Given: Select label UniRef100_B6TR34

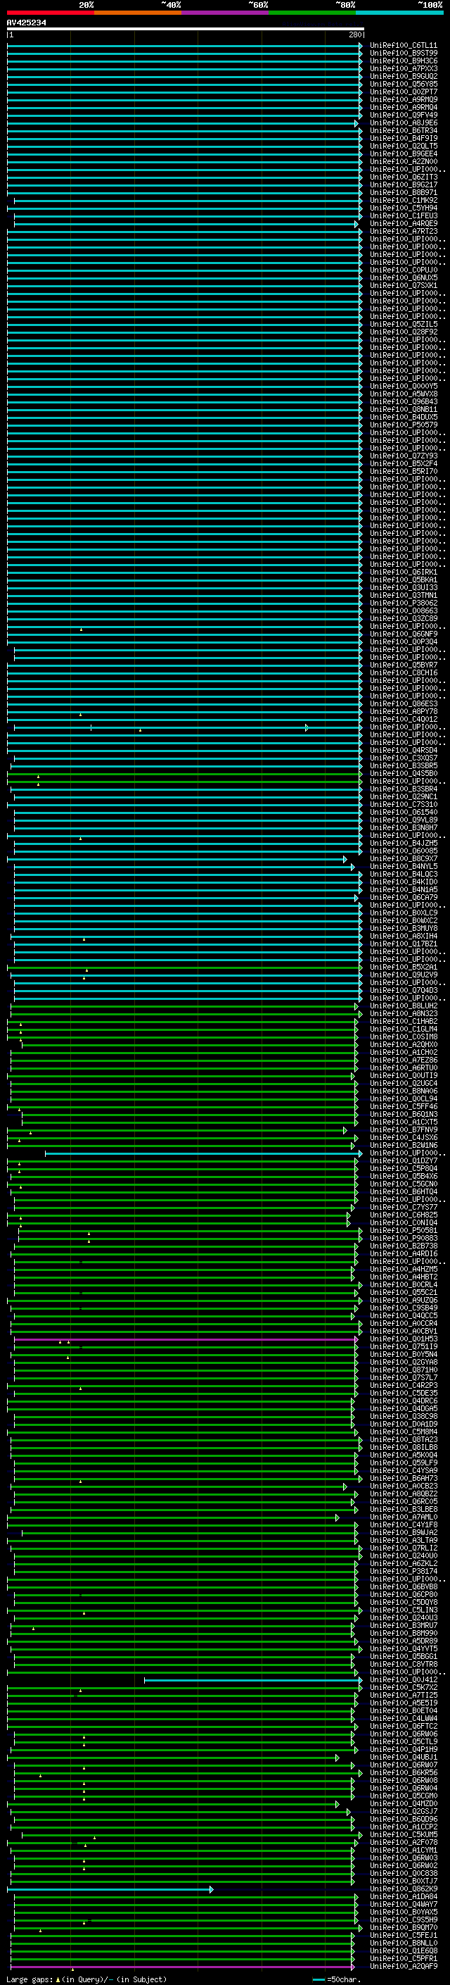Looking at the screenshot, I should click(404, 131).
